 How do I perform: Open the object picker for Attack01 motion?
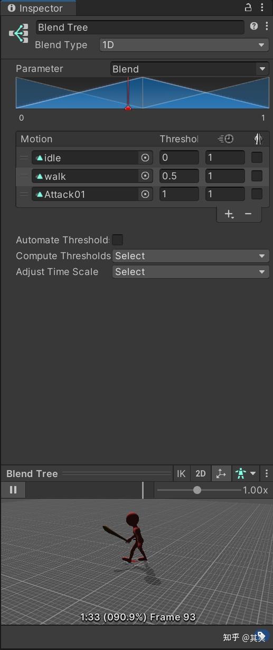click(145, 194)
